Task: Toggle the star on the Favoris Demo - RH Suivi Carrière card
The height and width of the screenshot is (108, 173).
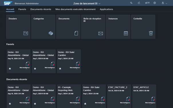Action: (x=60, y=69)
